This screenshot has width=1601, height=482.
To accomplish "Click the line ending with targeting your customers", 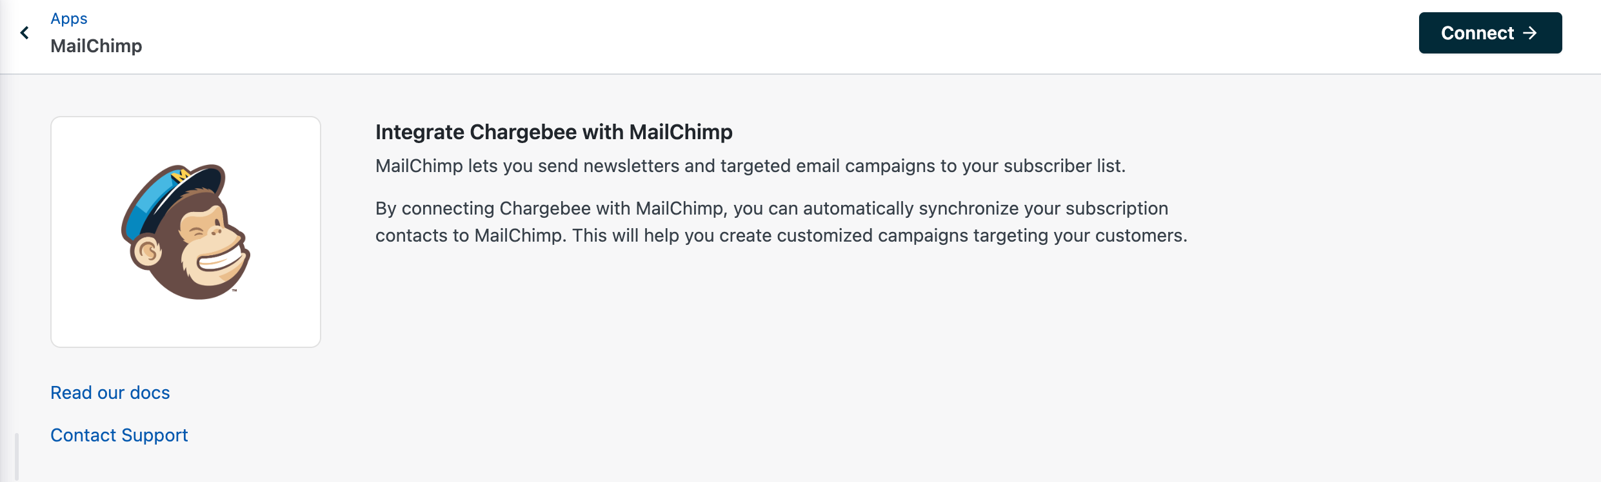I will coord(781,235).
